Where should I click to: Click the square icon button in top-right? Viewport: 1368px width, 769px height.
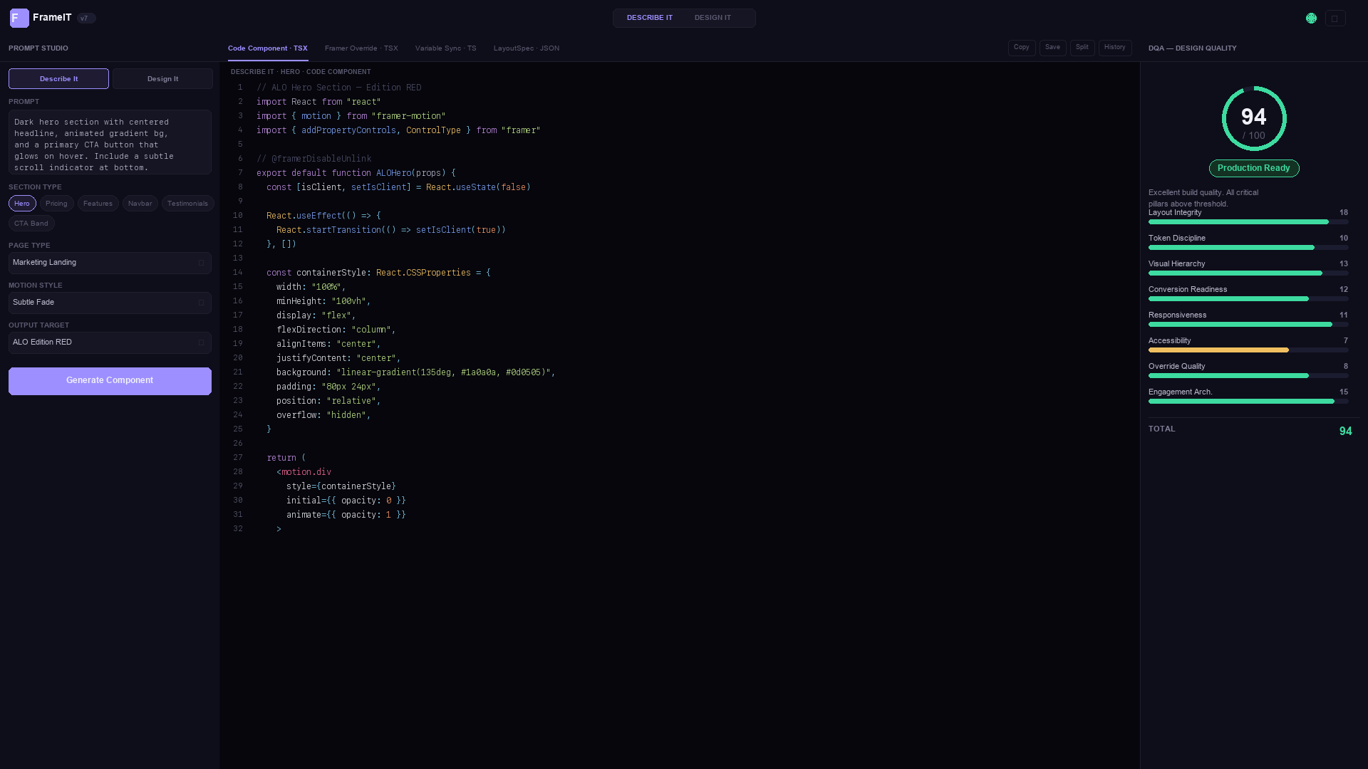pyautogui.click(x=1335, y=19)
